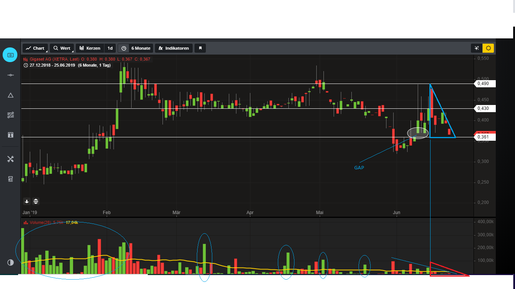
Task: Click the small clock icon beside date range
Action: (x=26, y=65)
